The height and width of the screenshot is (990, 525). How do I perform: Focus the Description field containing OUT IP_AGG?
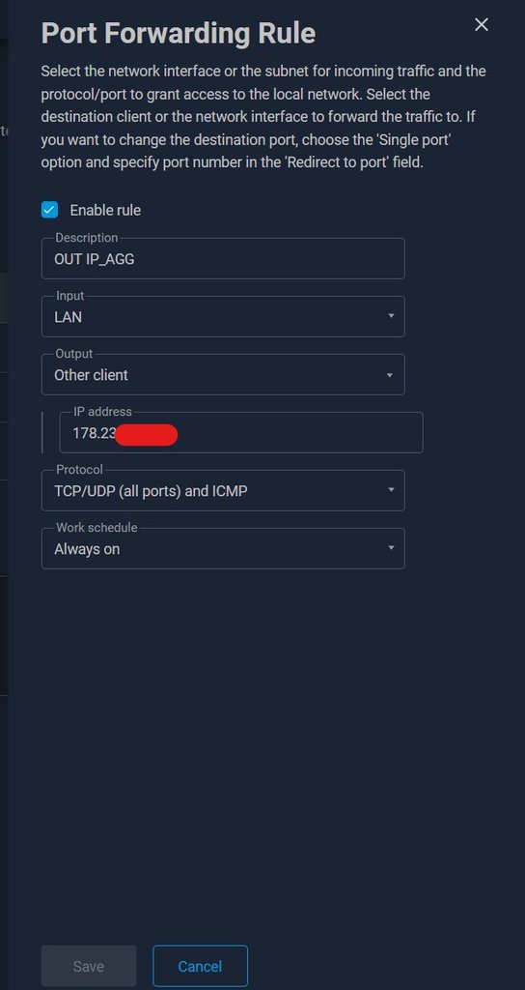pos(223,258)
